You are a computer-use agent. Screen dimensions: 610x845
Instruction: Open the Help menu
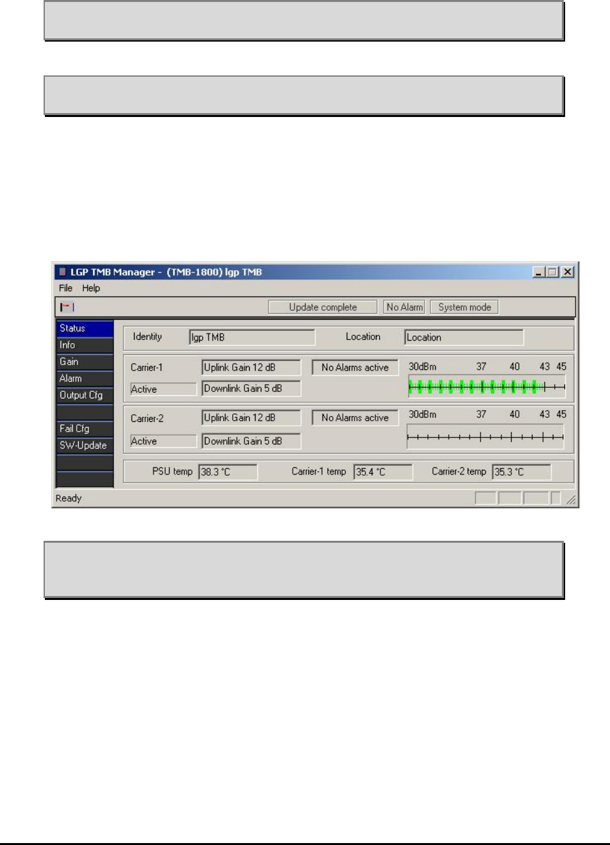91,288
